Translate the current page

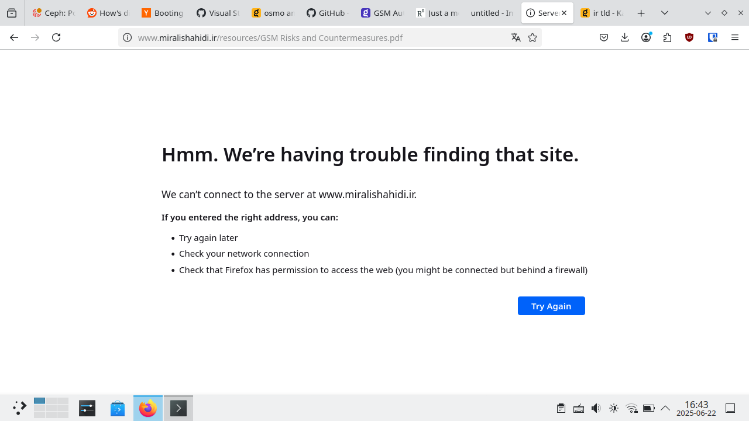[x=516, y=37]
